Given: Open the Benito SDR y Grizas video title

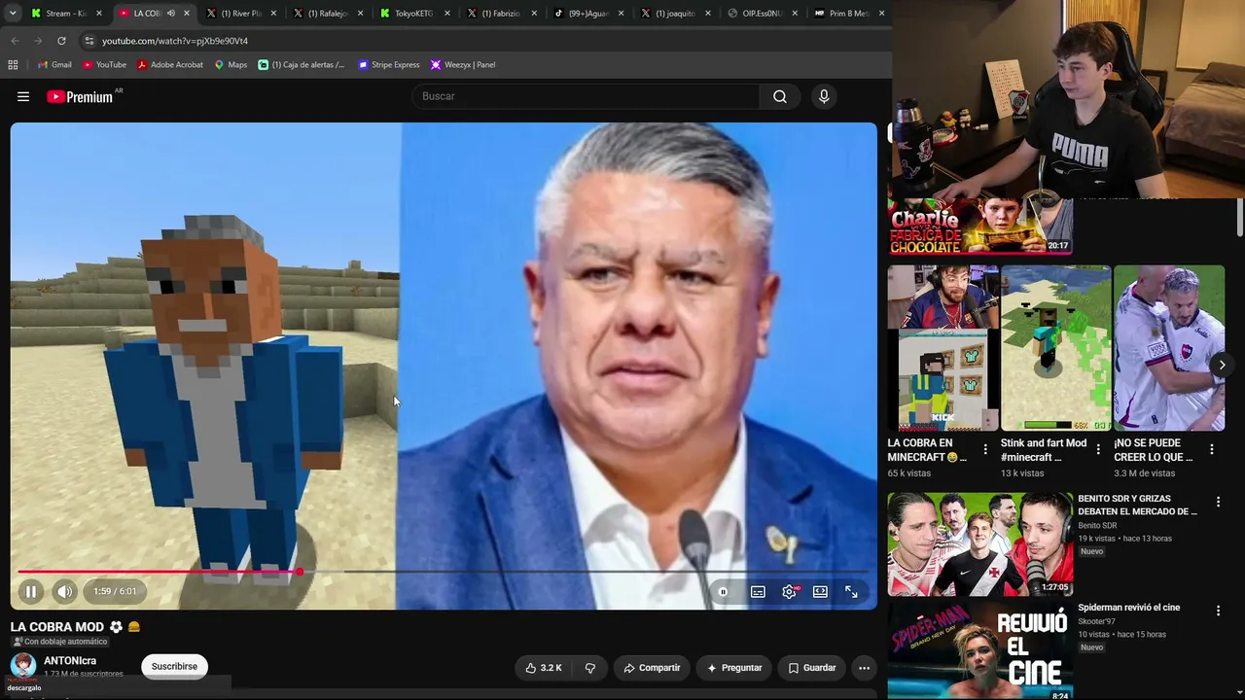Looking at the screenshot, I should pyautogui.click(x=1137, y=505).
